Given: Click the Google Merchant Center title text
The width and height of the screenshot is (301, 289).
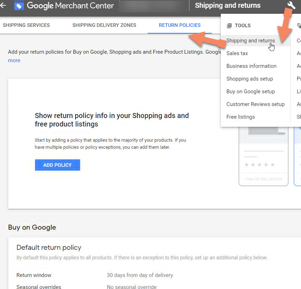Looking at the screenshot, I should pyautogui.click(x=70, y=6).
